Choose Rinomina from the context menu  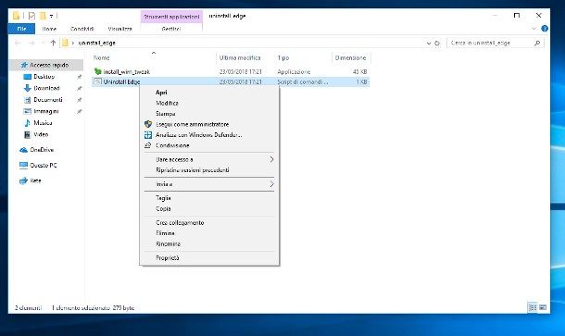[168, 243]
